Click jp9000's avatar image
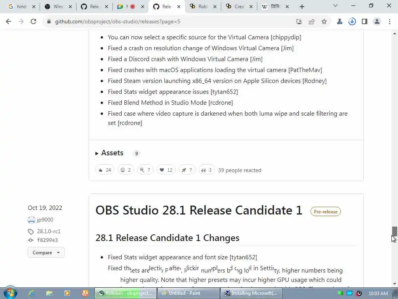The image size is (398, 299). [x=31, y=220]
